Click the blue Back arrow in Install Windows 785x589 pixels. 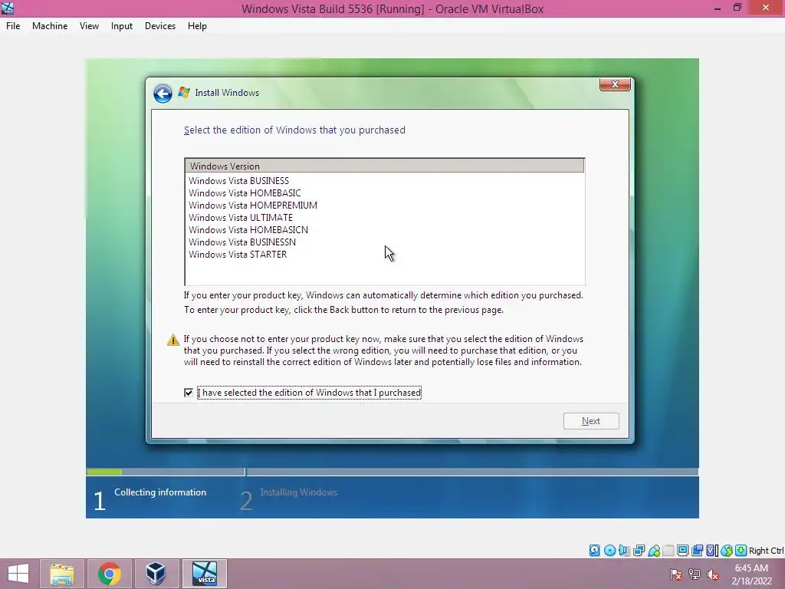(163, 93)
